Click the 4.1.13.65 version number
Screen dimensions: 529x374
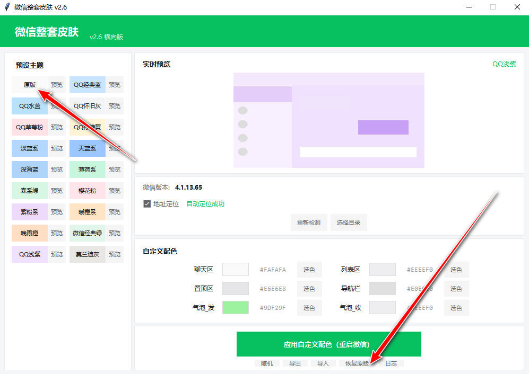click(x=188, y=188)
